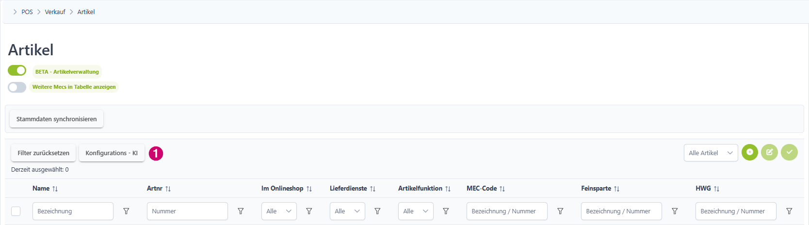
Task: Sort by Feinsparte column arrows
Action: click(616, 189)
